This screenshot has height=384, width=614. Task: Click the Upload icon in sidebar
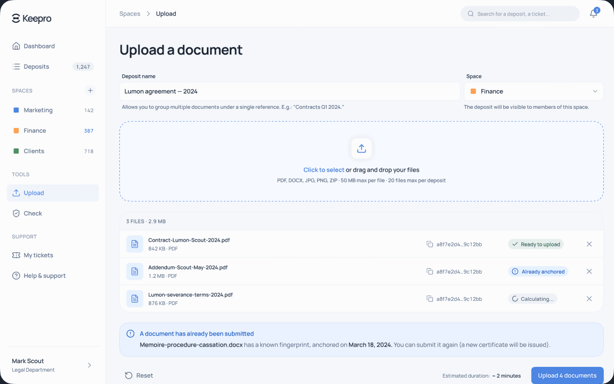[x=16, y=193]
